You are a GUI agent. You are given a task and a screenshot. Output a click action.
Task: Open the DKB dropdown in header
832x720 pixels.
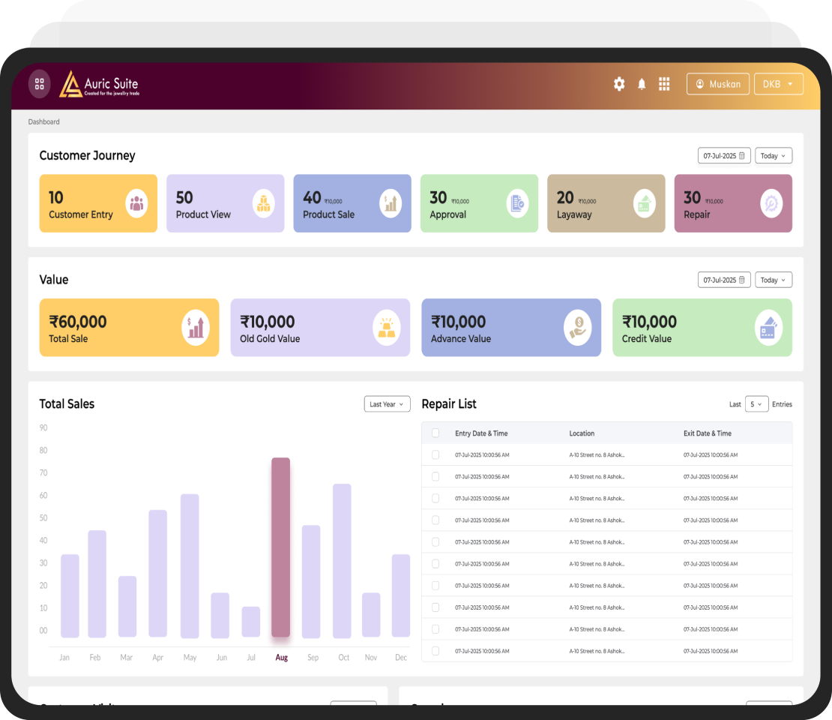click(778, 84)
